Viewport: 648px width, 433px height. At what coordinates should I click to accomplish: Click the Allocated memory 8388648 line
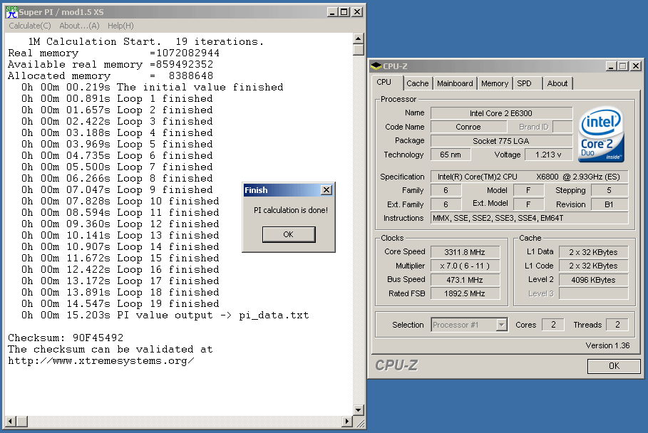(x=110, y=76)
